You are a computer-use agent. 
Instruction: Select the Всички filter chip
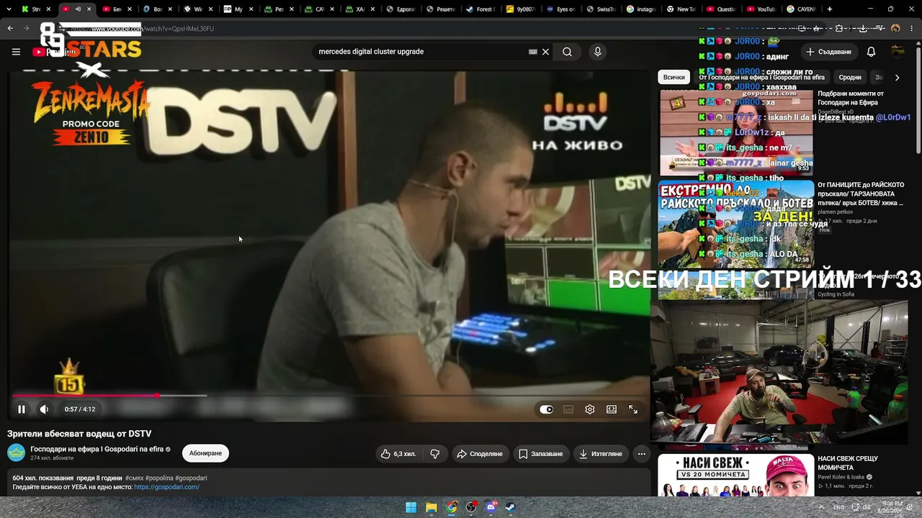pyautogui.click(x=674, y=77)
